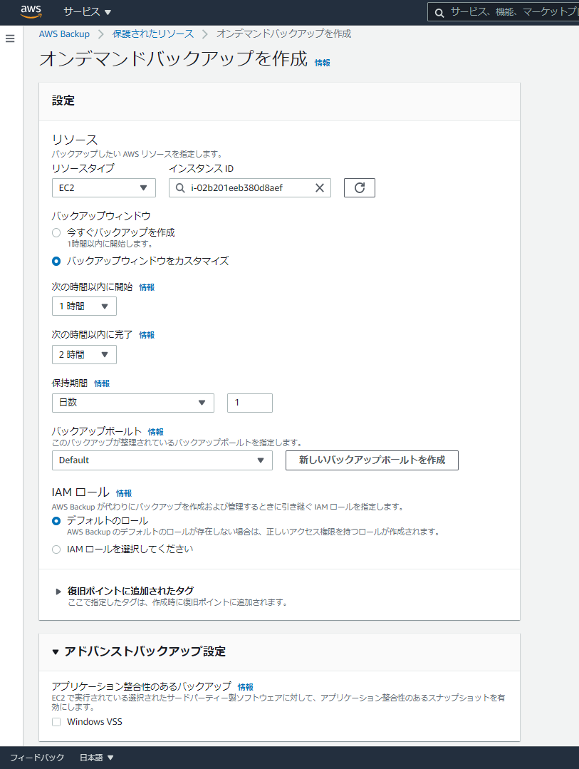Select IAM ロールを選択してください radio button

(x=56, y=549)
